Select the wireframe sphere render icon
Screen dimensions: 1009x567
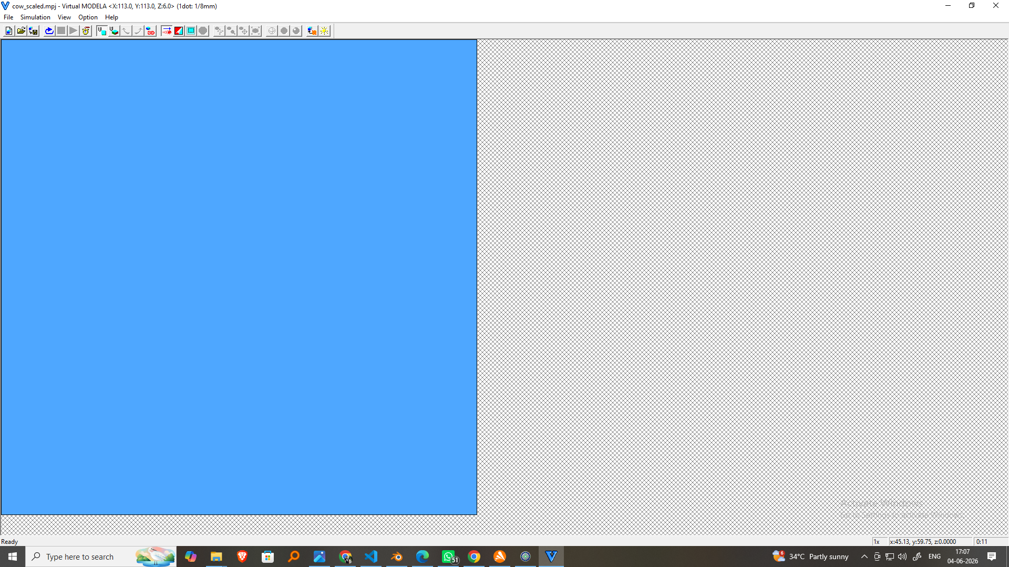tap(272, 31)
